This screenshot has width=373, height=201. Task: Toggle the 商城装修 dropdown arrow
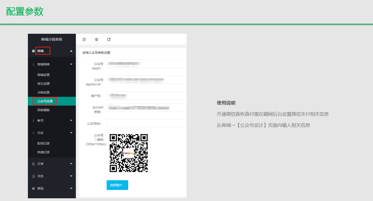point(71,64)
